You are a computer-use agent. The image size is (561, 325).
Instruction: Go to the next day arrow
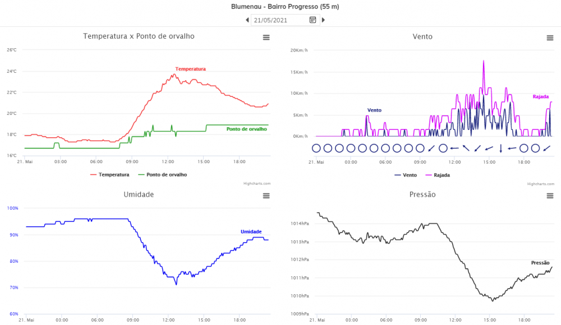(323, 20)
